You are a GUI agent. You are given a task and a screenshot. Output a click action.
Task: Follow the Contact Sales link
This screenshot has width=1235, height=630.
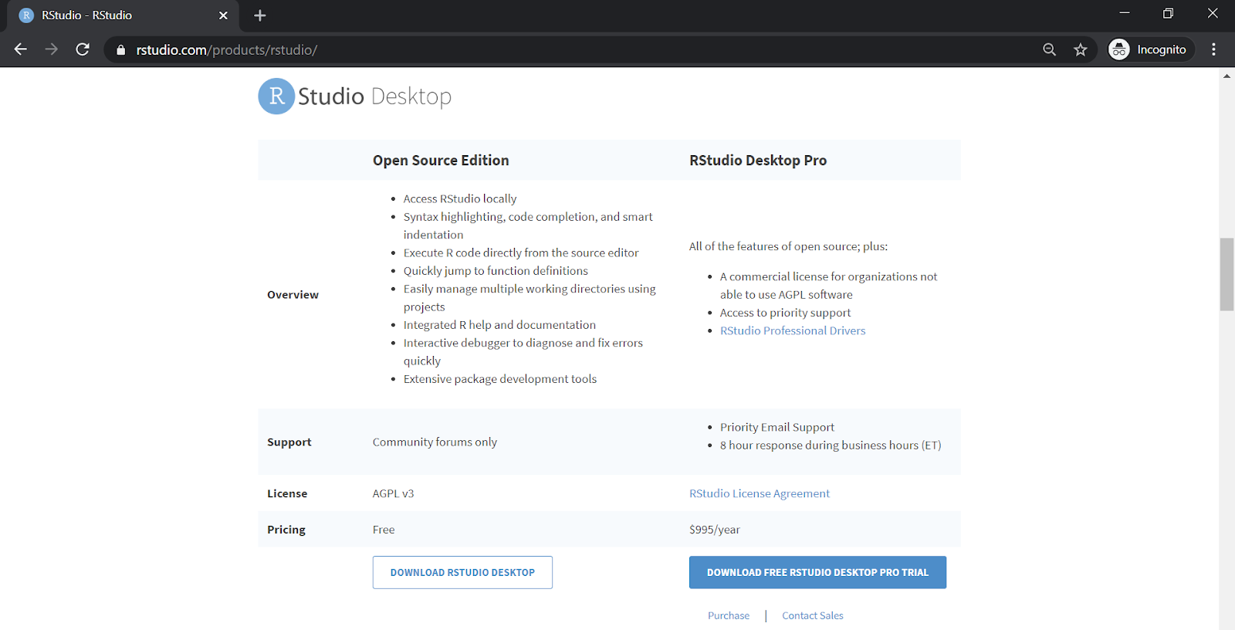coord(813,615)
